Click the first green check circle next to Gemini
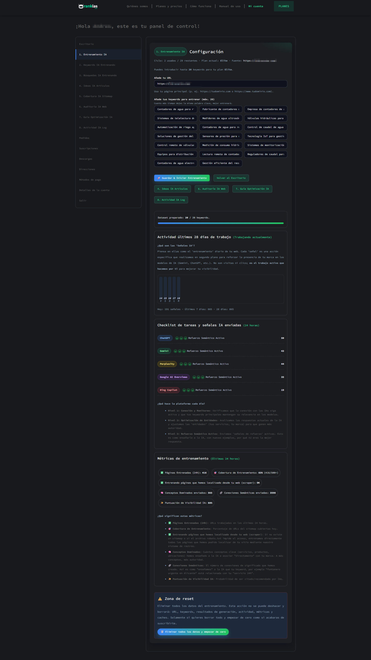Viewport: 371px width, 660px height. pos(175,351)
